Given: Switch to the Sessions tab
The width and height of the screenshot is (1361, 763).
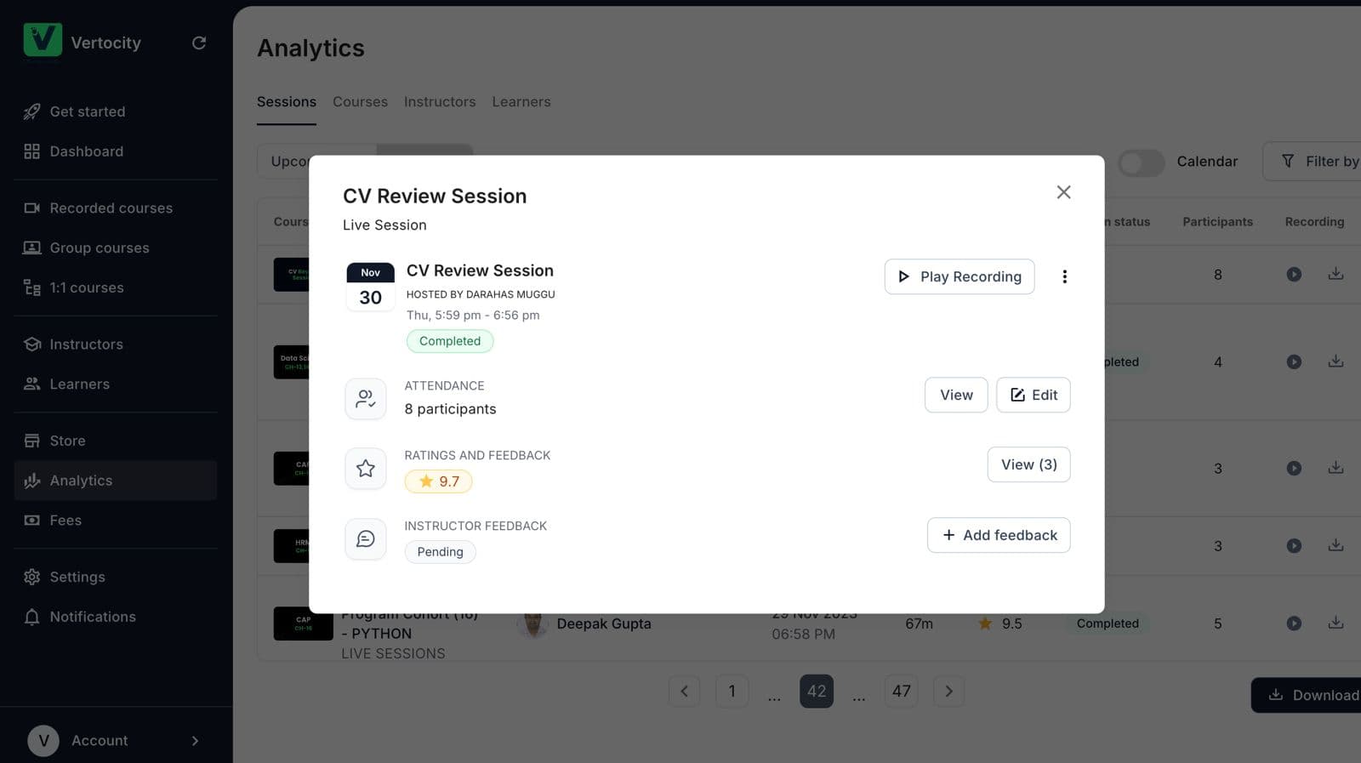Looking at the screenshot, I should click(x=287, y=102).
